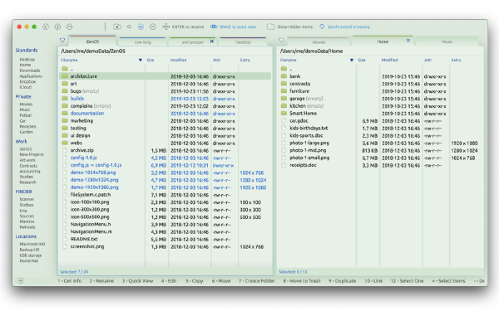Go to parent folder with up arrow
This screenshot has height=311, width=499.
(x=69, y=27)
